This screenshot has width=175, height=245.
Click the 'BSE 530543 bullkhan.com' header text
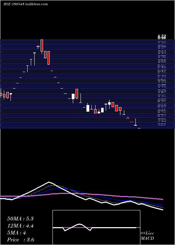pos(26,4)
